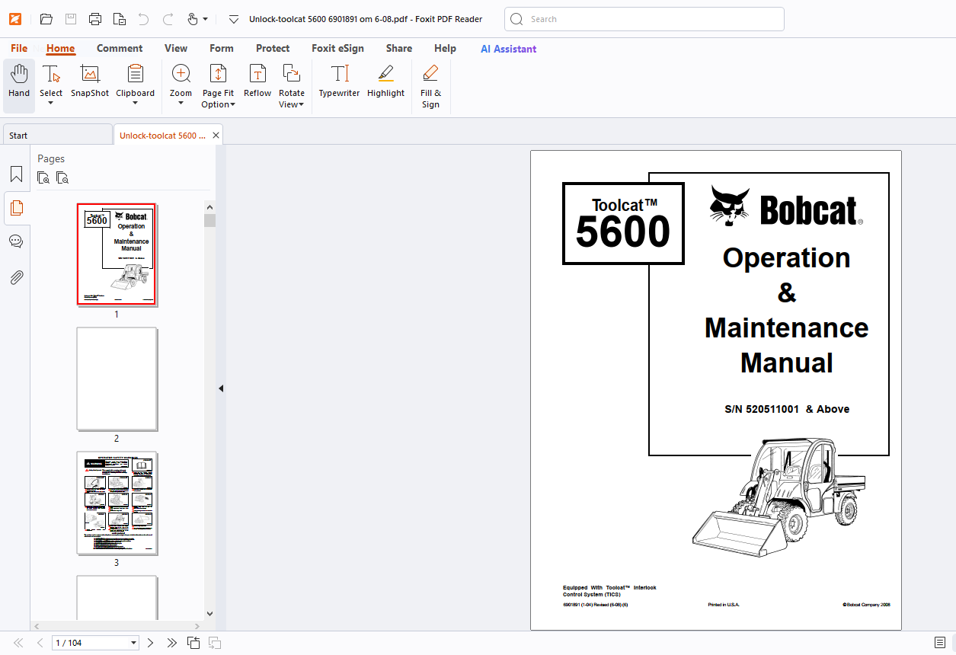956x655 pixels.
Task: Reduce page thumbnails icon in Pages panel
Action: coord(62,178)
